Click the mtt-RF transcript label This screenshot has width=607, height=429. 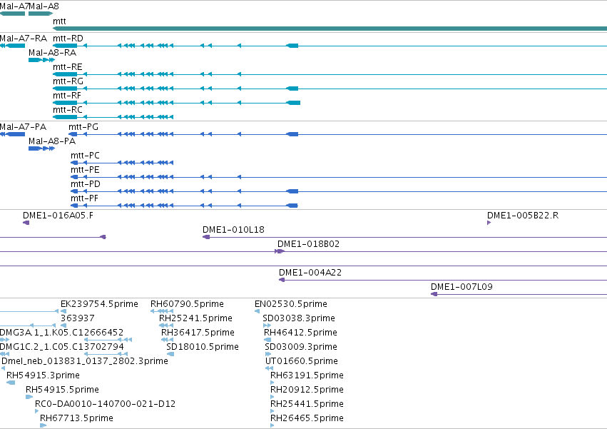[x=67, y=96]
